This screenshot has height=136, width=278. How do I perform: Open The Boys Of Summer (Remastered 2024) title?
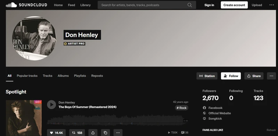tap(88, 107)
